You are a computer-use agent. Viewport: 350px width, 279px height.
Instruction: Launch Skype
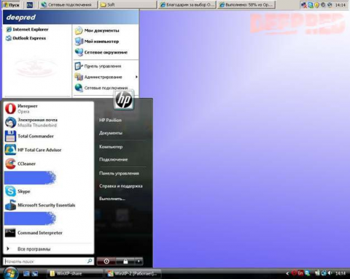(x=49, y=191)
